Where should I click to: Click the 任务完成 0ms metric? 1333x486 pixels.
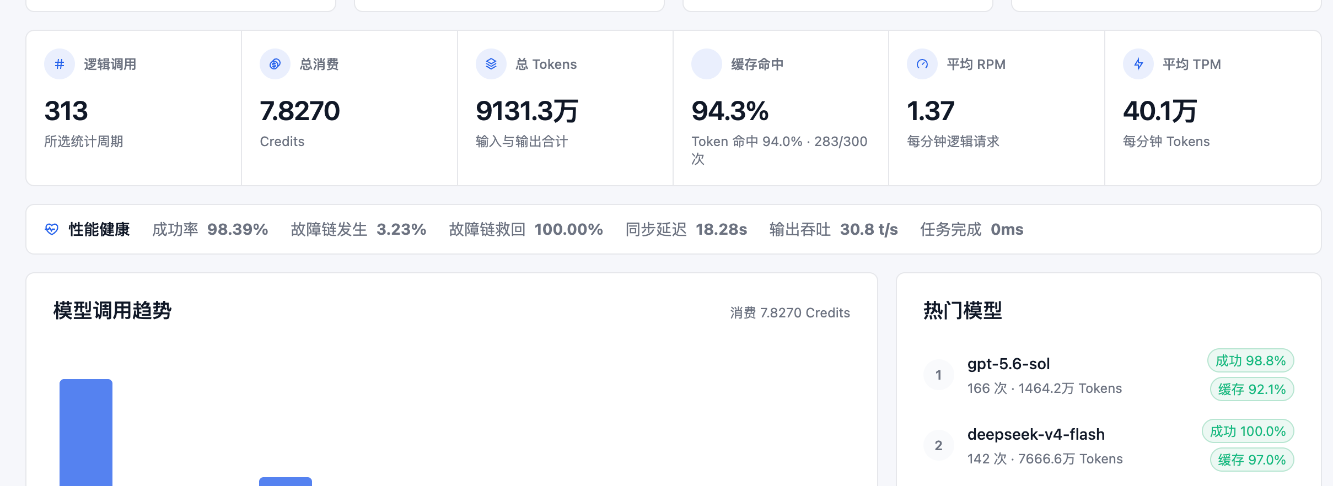click(972, 229)
